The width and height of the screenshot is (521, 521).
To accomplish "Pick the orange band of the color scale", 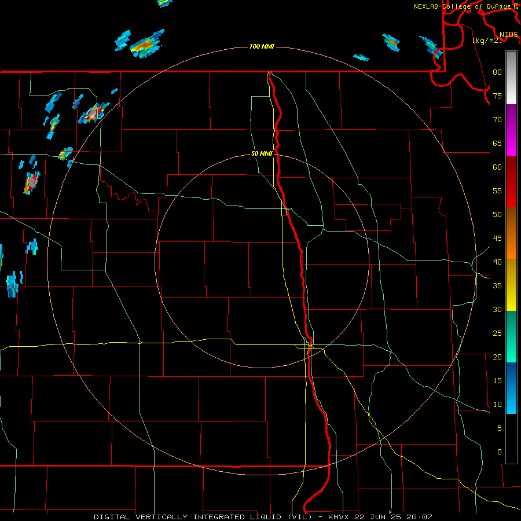I will click(511, 233).
